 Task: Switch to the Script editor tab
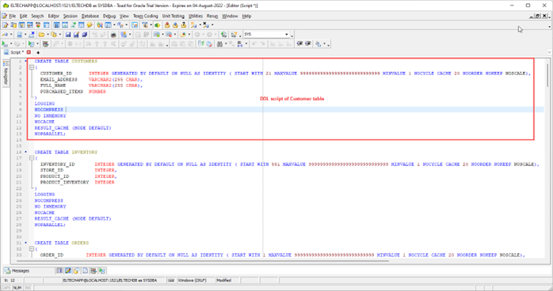[x=14, y=52]
